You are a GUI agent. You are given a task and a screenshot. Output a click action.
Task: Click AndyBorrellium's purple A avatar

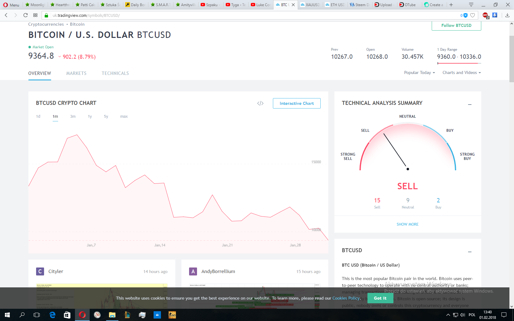pos(193,271)
